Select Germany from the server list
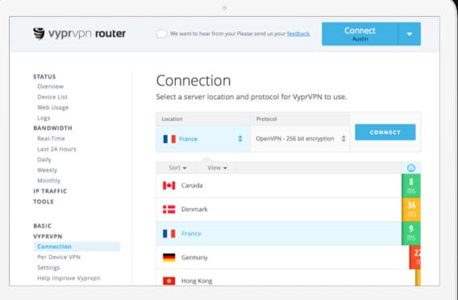458x300 pixels. pyautogui.click(x=283, y=257)
